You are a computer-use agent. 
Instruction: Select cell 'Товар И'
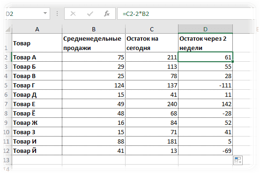[x=37, y=141]
